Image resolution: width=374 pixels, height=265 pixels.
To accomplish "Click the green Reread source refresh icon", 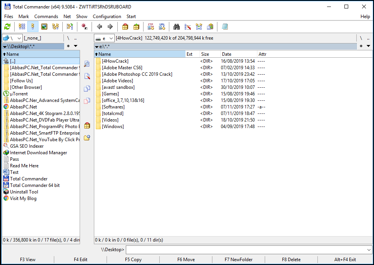I will click(8, 27).
